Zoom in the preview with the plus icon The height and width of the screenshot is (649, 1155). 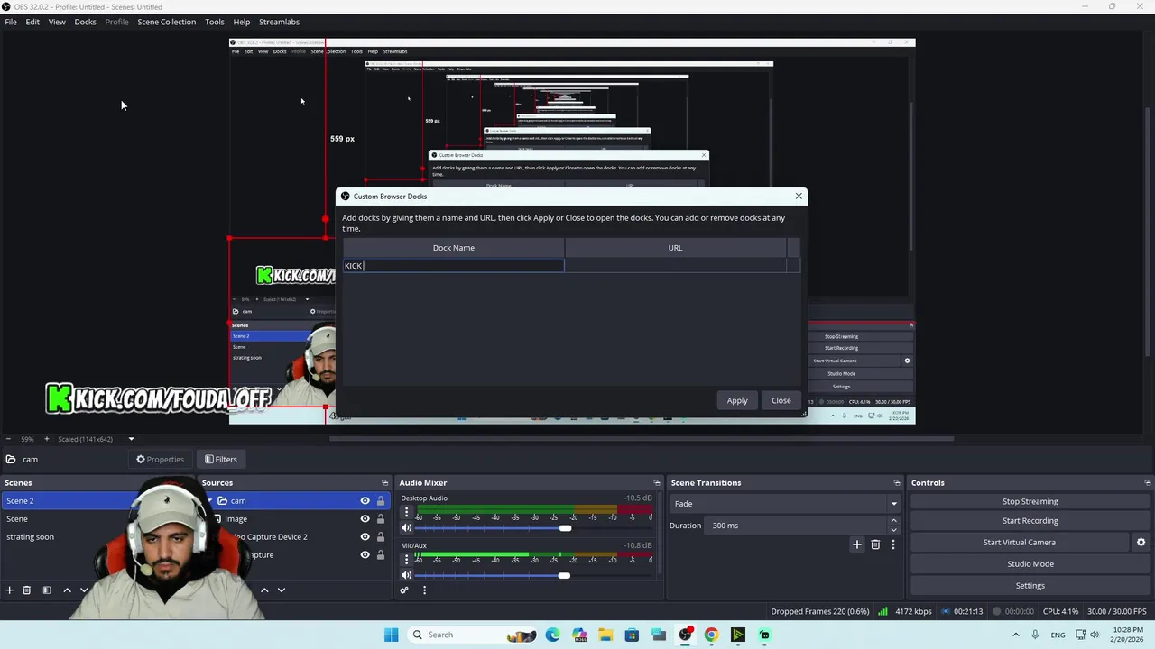(x=47, y=439)
